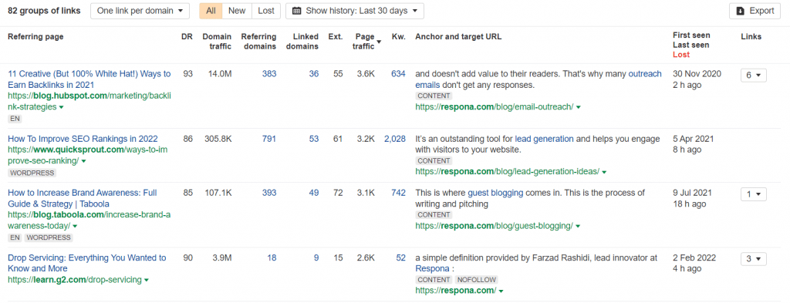Open the blog.taboola.com referring page URL
Screen dimensions: 790x303
pos(89,220)
